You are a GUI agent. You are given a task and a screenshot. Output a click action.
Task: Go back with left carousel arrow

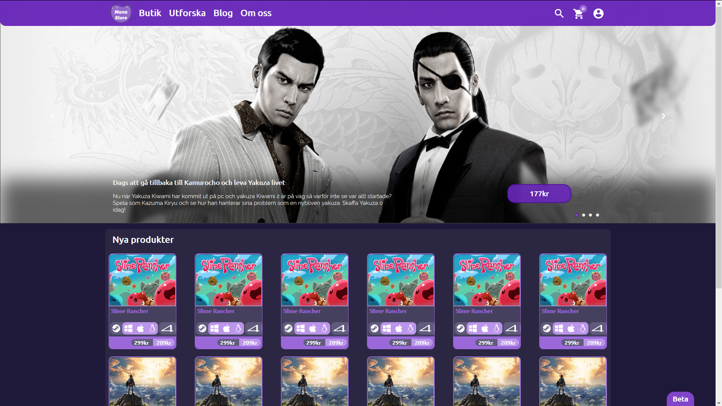(x=53, y=116)
